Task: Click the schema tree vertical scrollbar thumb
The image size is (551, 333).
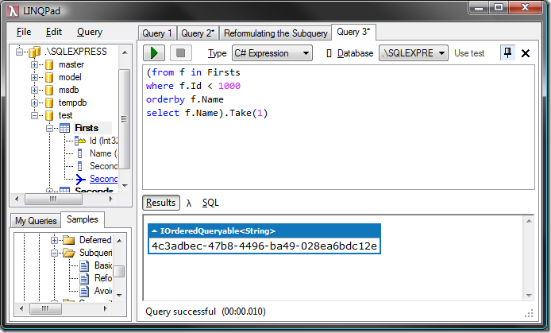Action: 124,119
